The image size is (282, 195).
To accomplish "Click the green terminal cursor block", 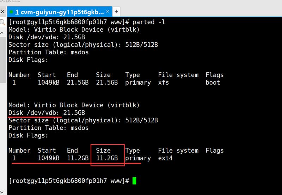I will pyautogui.click(x=134, y=181).
